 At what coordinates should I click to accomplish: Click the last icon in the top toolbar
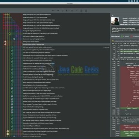coord(86,11)
